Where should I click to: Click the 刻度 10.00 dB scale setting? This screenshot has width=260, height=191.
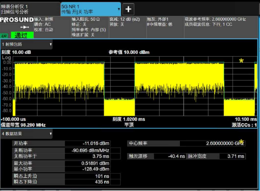click(16, 52)
